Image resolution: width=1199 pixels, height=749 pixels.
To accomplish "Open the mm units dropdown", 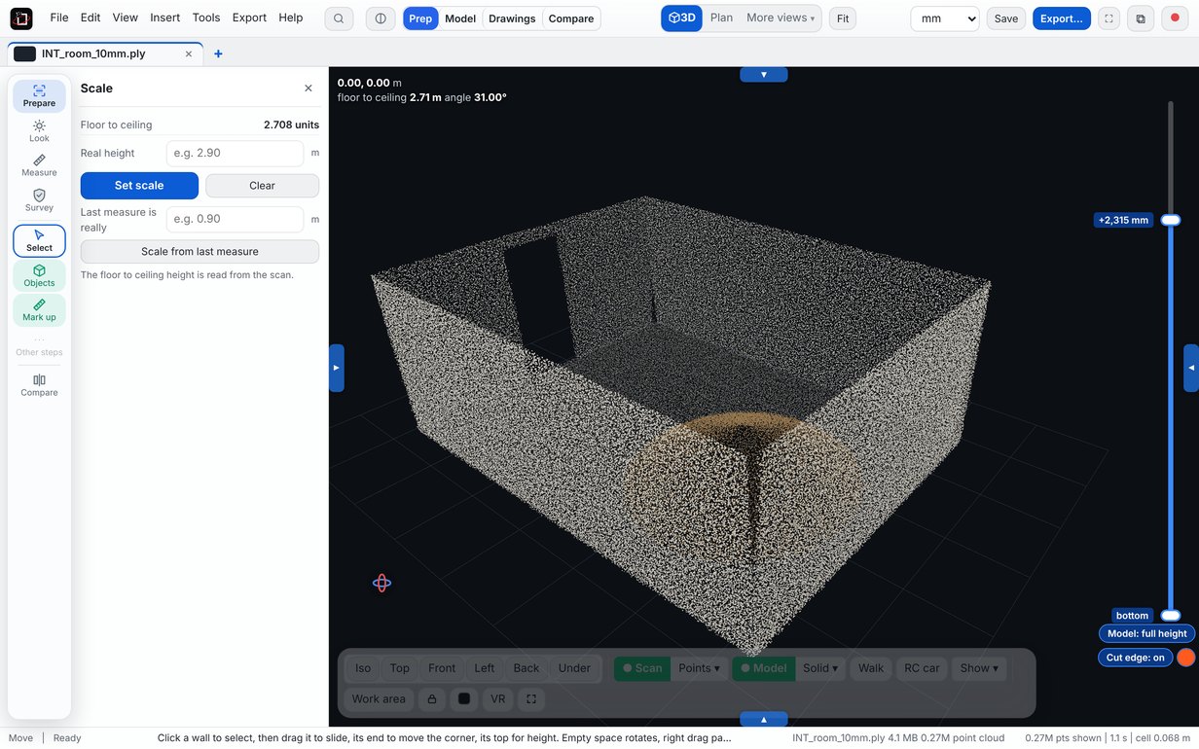I will point(945,18).
